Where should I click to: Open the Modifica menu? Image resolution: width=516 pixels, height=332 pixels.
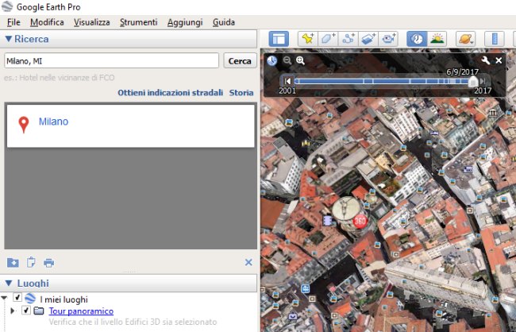click(47, 22)
